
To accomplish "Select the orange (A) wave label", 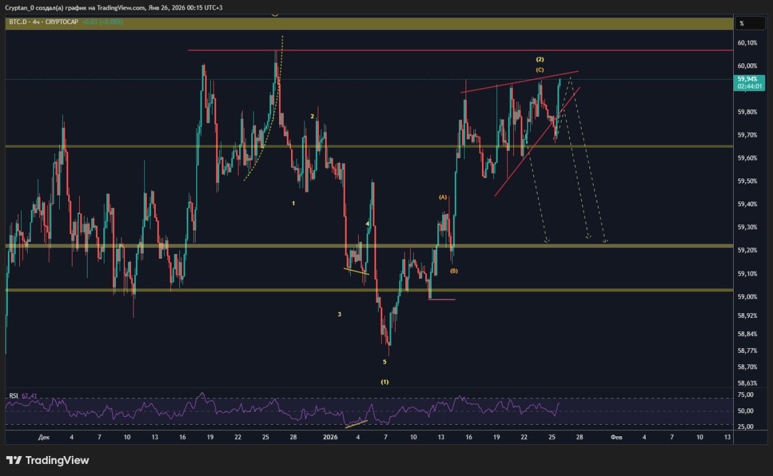I will point(443,197).
